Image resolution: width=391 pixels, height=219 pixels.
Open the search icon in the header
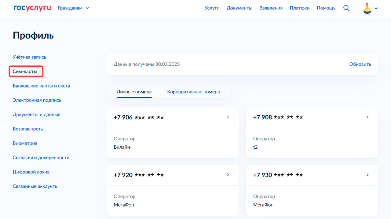click(346, 8)
